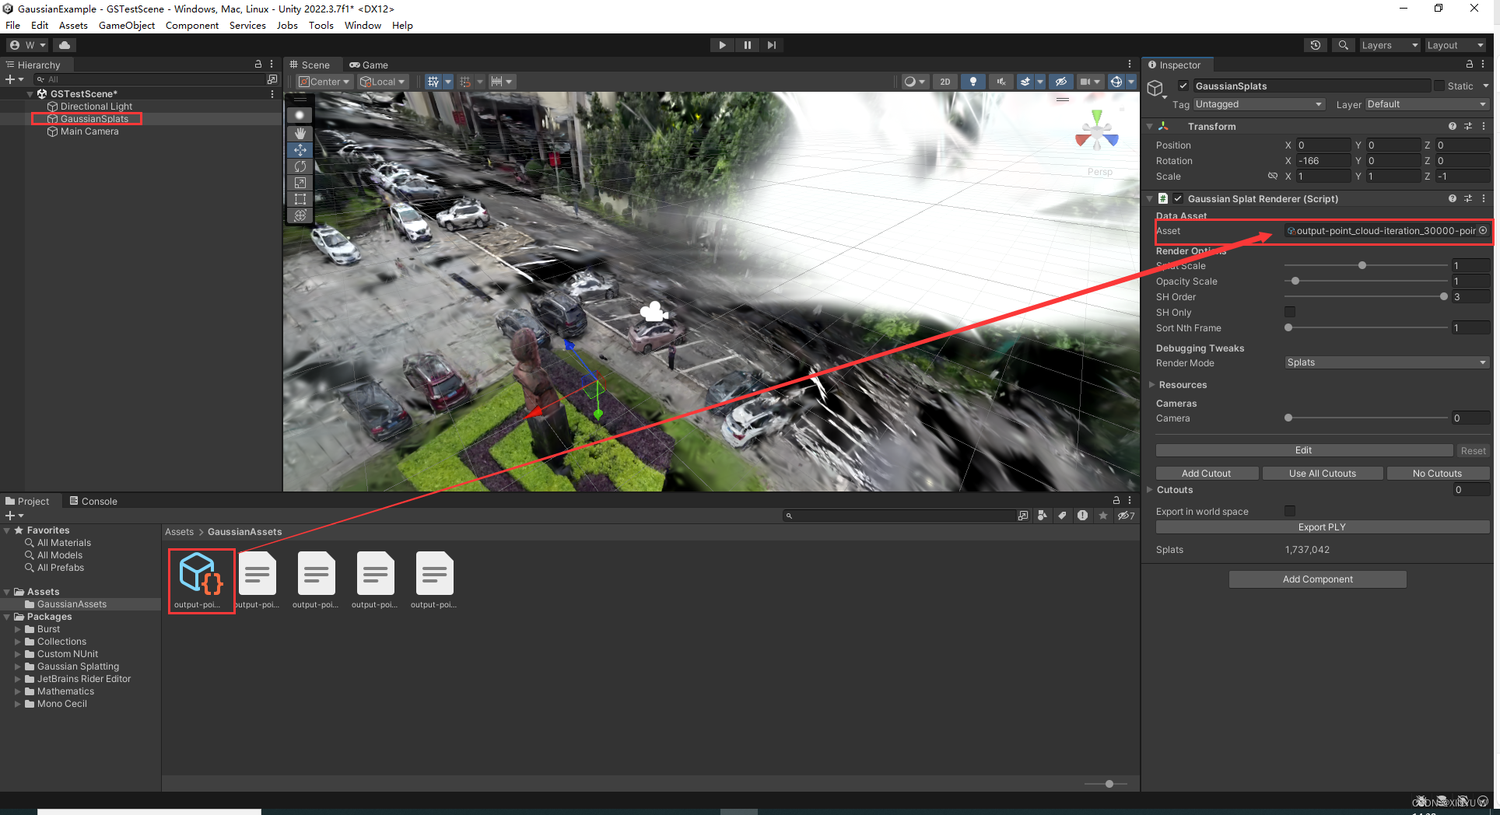Expand the Resources section
1500x815 pixels.
tap(1151, 385)
